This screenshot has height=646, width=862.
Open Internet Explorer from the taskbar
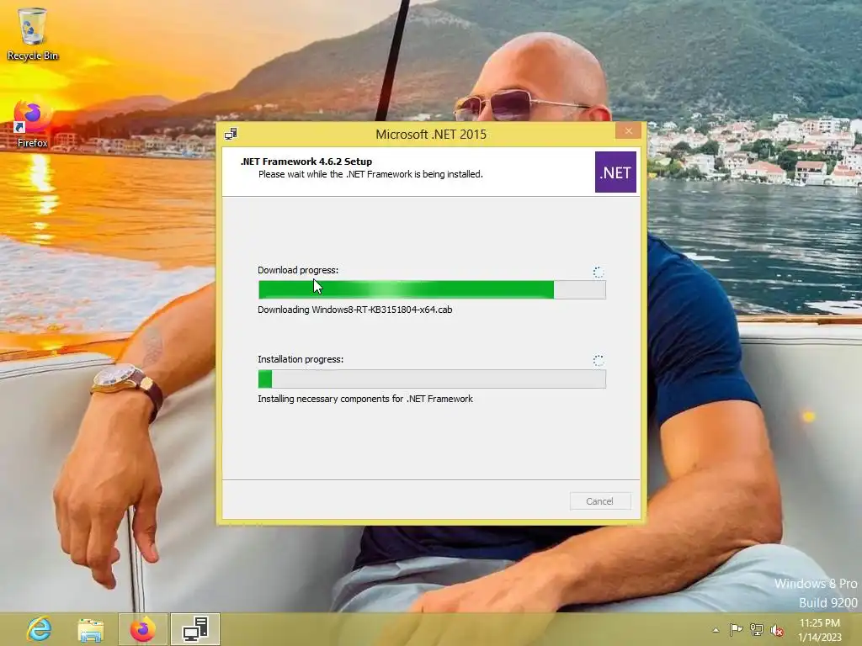coord(40,629)
